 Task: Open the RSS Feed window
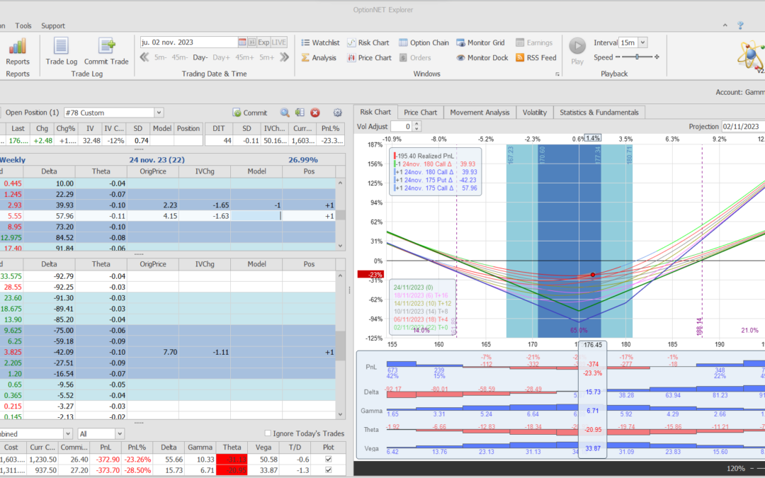535,58
